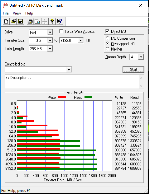
Task: Choose the Neither radio option
Action: [x=107, y=49]
